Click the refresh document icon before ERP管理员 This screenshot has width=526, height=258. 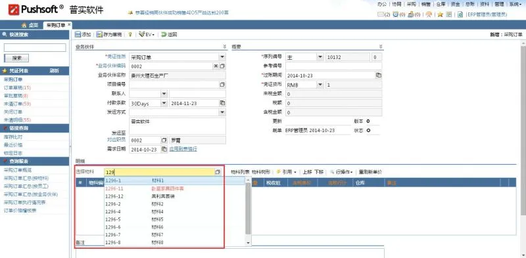pyautogui.click(x=461, y=14)
